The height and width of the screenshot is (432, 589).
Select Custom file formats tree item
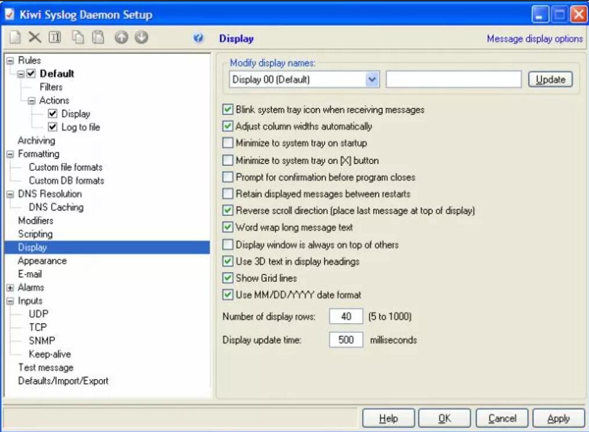[66, 167]
